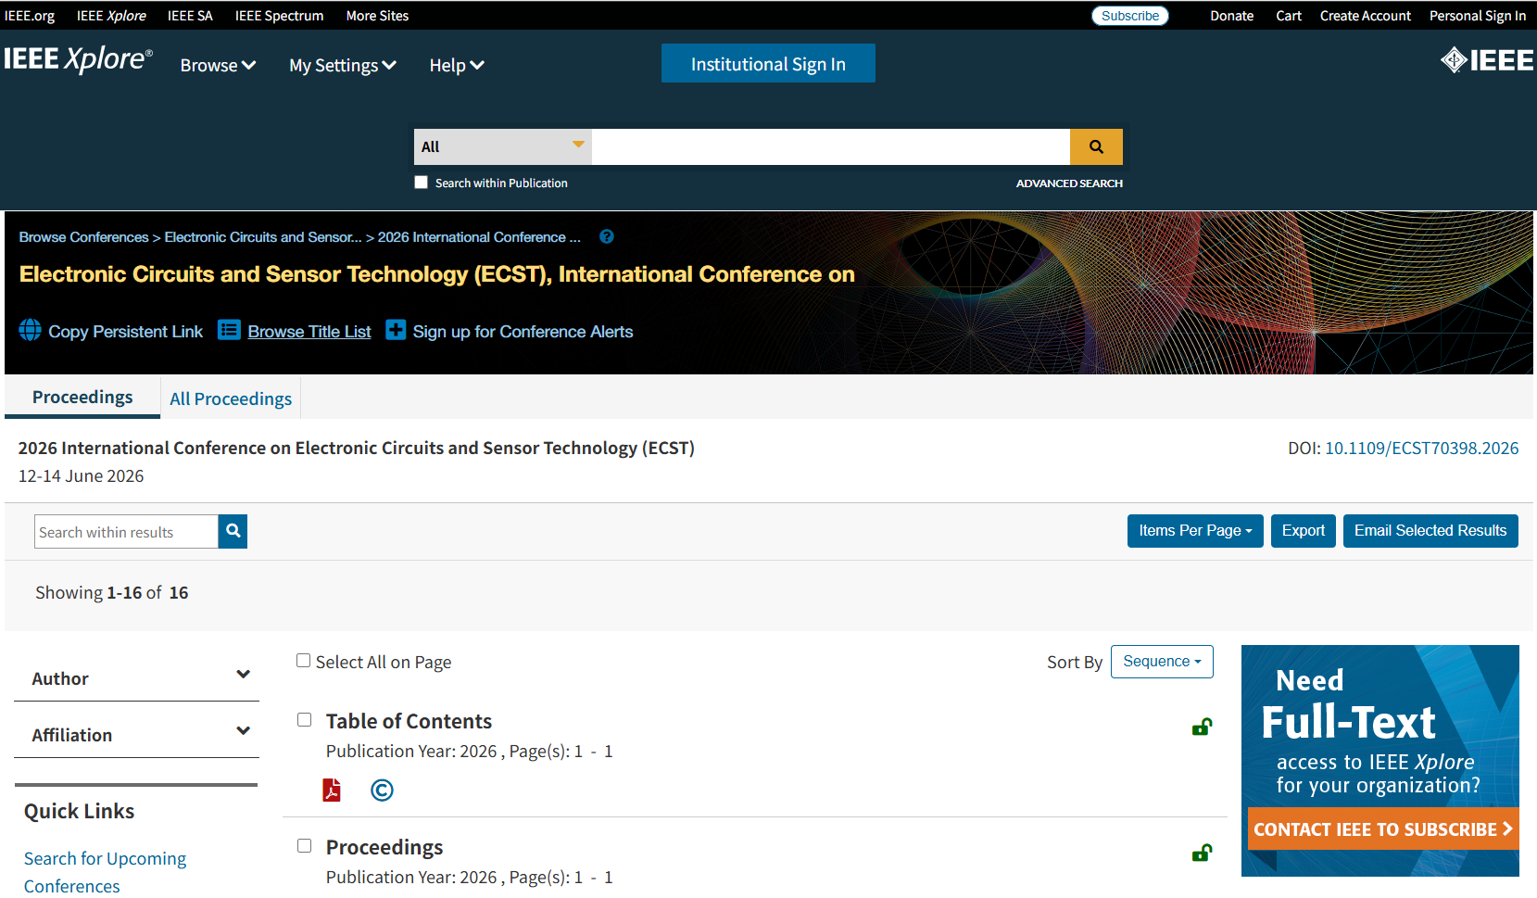The image size is (1537, 898).
Task: Click the Search within results field
Action: pos(127,531)
